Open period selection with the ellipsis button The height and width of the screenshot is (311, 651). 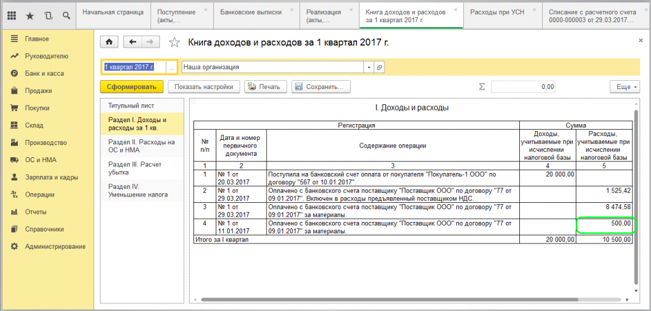(x=172, y=67)
